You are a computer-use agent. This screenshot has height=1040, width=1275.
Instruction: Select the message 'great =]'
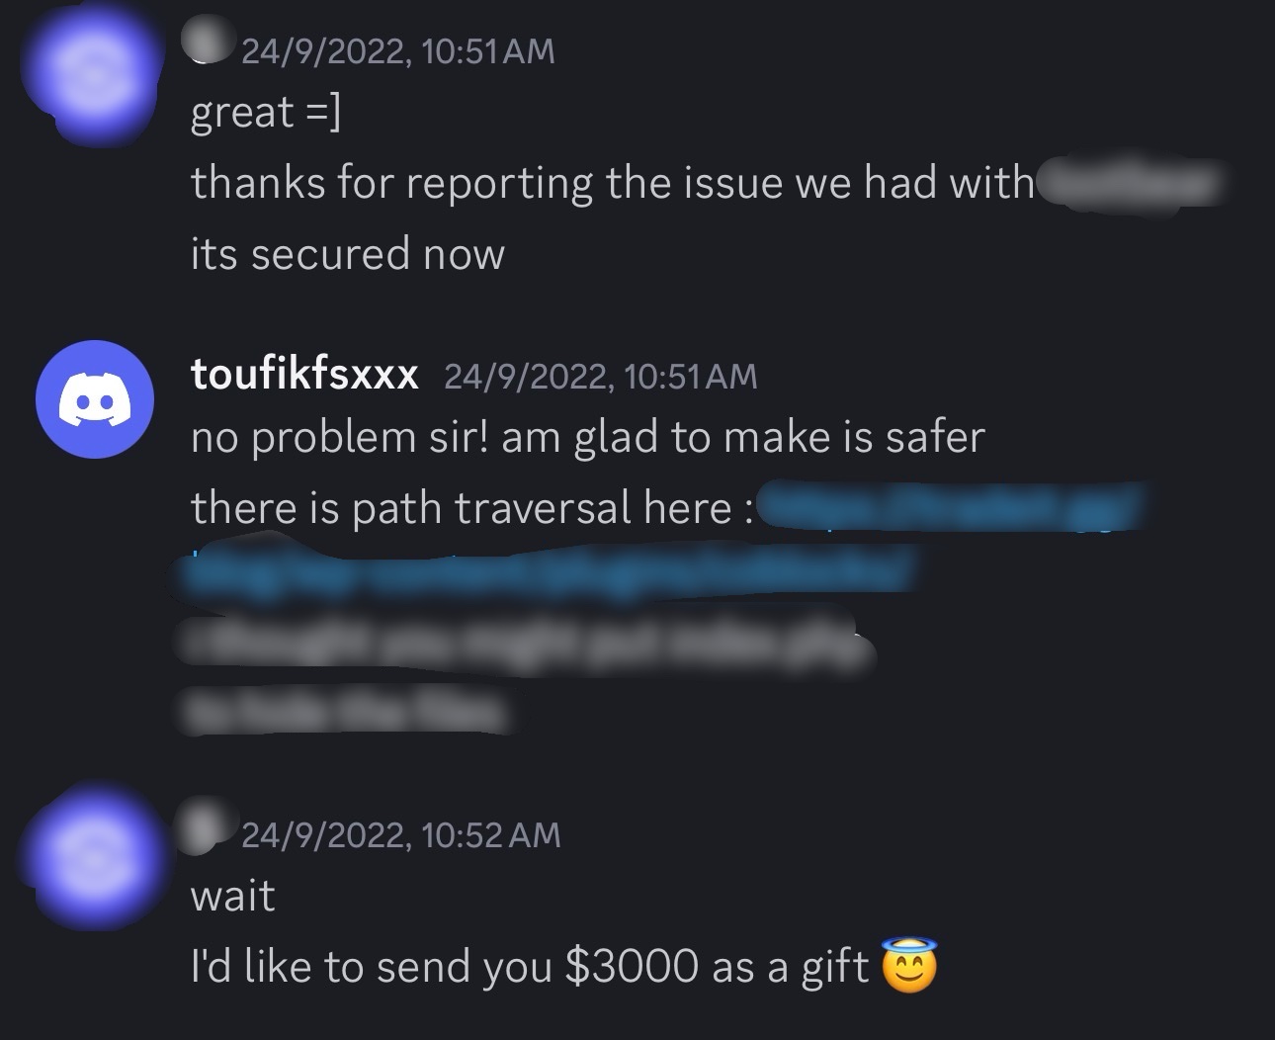265,113
